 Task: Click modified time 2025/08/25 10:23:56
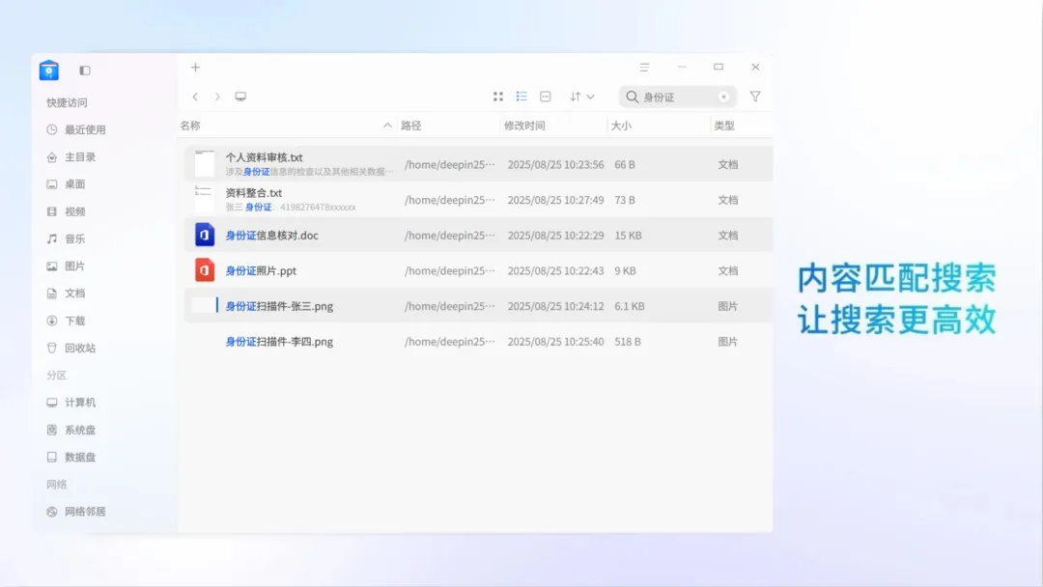[x=555, y=165]
